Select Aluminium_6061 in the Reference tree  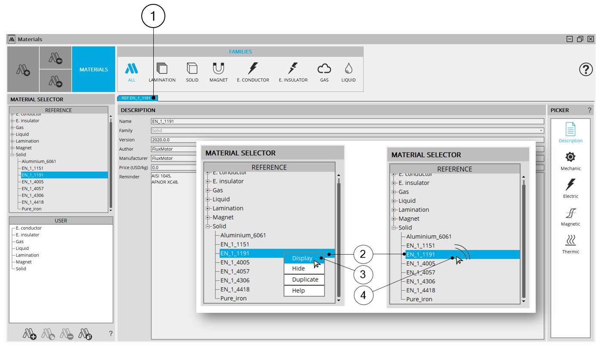(x=39, y=162)
